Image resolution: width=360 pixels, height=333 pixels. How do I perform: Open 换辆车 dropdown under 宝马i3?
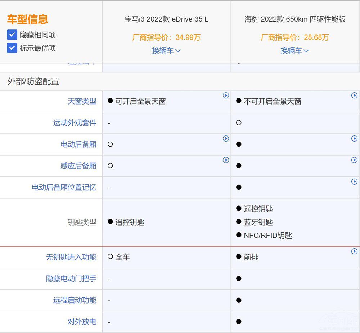coord(166,51)
